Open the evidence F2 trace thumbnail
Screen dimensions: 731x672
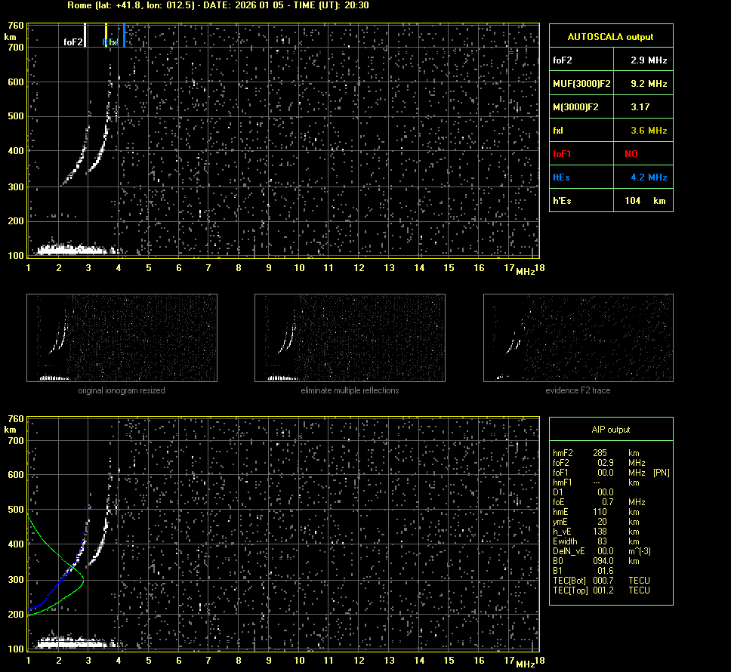point(578,338)
